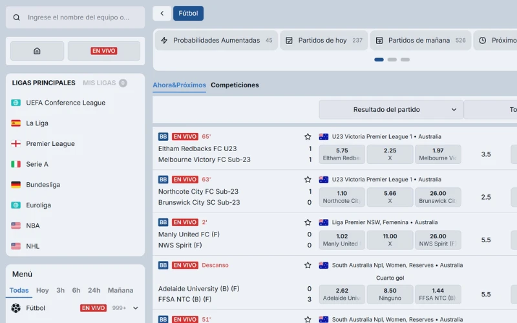This screenshot has height=323, width=517.
Task: Click the USA flag beside NHL
Action: tap(16, 246)
